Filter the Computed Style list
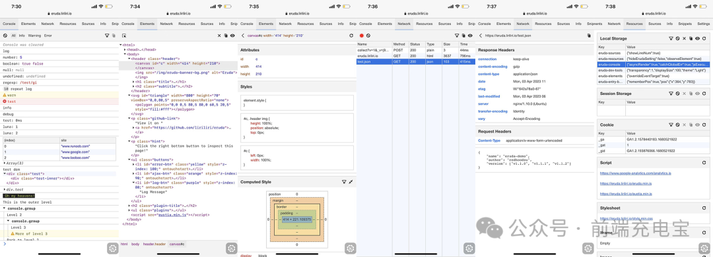Screen dimensions: 713x257 [x=344, y=182]
